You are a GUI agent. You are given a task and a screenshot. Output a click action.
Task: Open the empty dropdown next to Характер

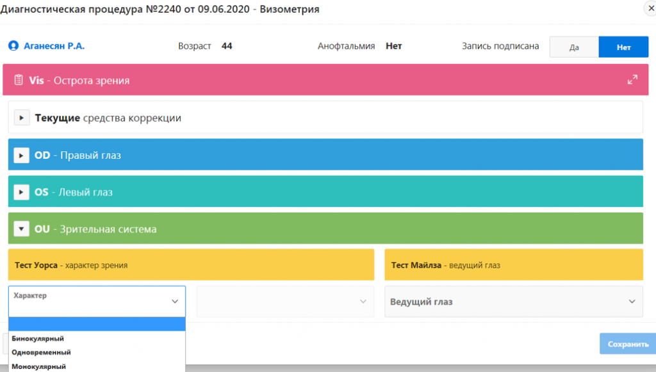[x=285, y=302]
